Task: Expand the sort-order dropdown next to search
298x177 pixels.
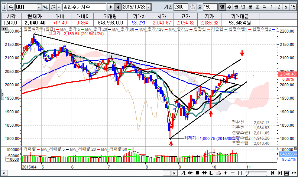Action: click(x=55, y=7)
